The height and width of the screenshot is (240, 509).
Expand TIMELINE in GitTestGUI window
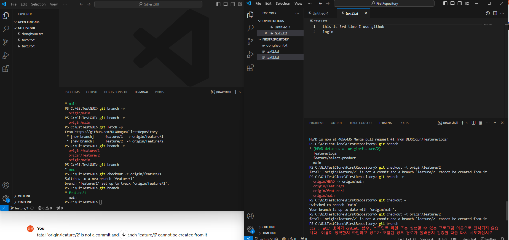(36, 202)
